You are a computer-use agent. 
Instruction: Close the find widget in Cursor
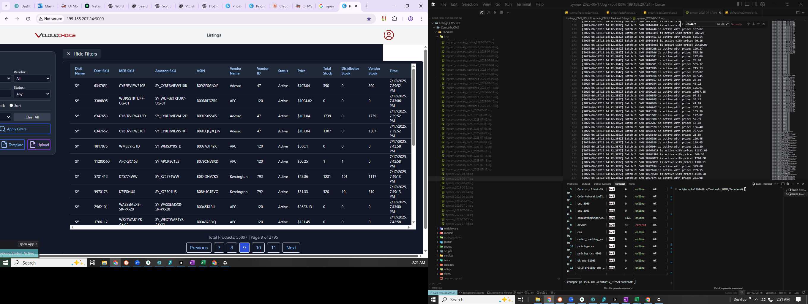[763, 24]
